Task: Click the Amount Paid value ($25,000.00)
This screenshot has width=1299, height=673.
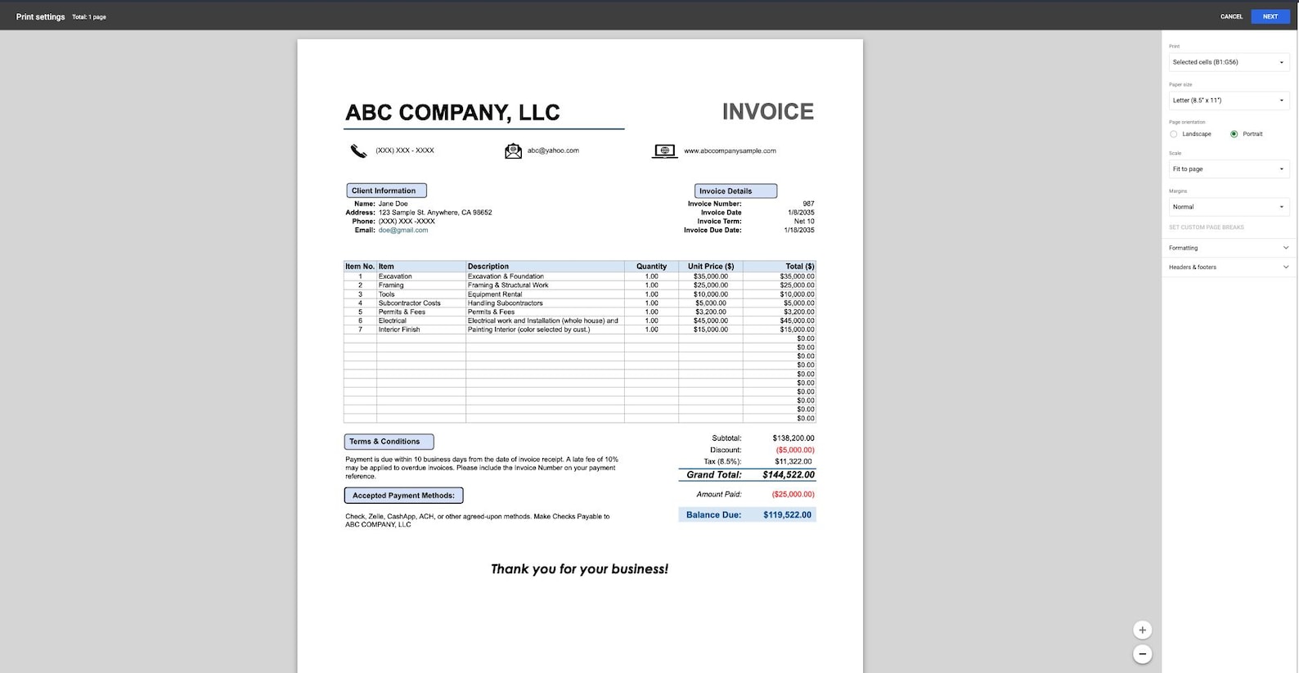Action: tap(793, 494)
